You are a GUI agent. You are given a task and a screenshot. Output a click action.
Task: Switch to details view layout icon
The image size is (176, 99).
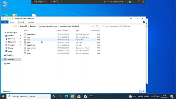pyautogui.click(x=141, y=91)
